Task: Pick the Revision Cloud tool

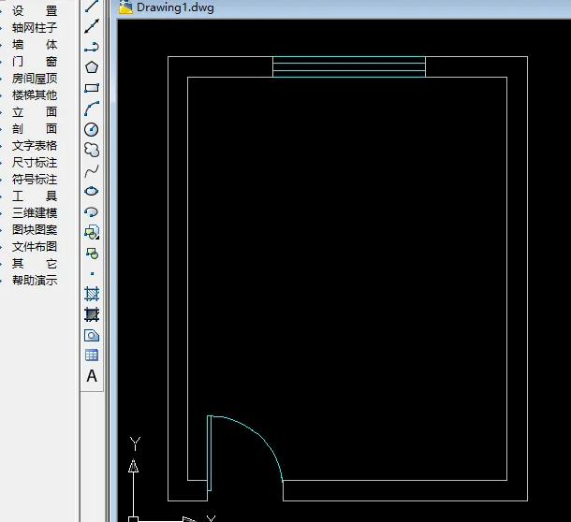Action: click(92, 150)
